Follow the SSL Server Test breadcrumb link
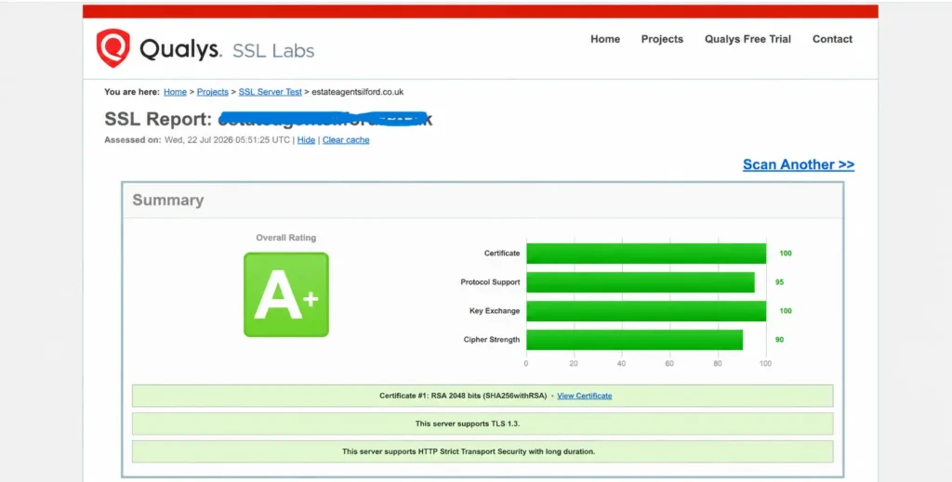Viewport: 952px width, 482px height. (271, 92)
